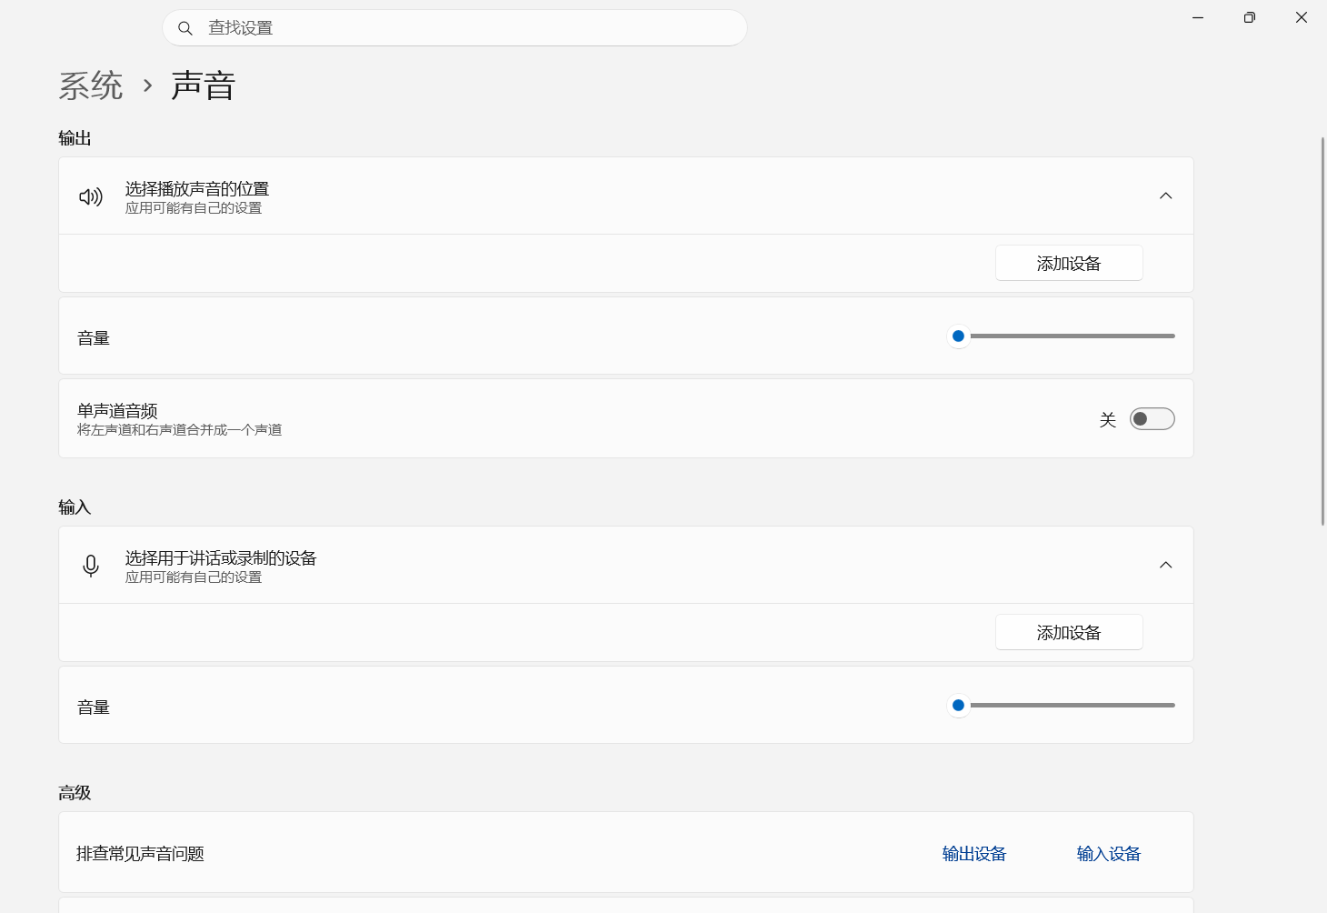
Task: Click the vertical scrollbar on the right
Action: (x=1323, y=331)
